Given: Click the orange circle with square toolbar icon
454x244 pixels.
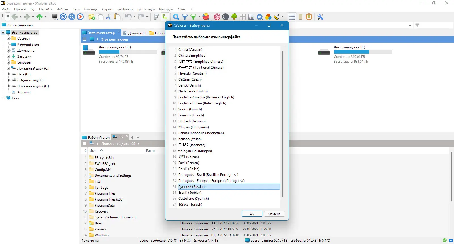Looking at the screenshot, I should (309, 17).
